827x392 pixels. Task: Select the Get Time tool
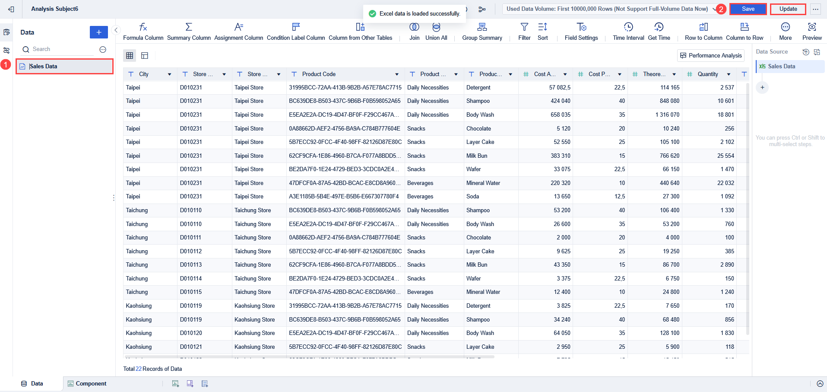(659, 32)
